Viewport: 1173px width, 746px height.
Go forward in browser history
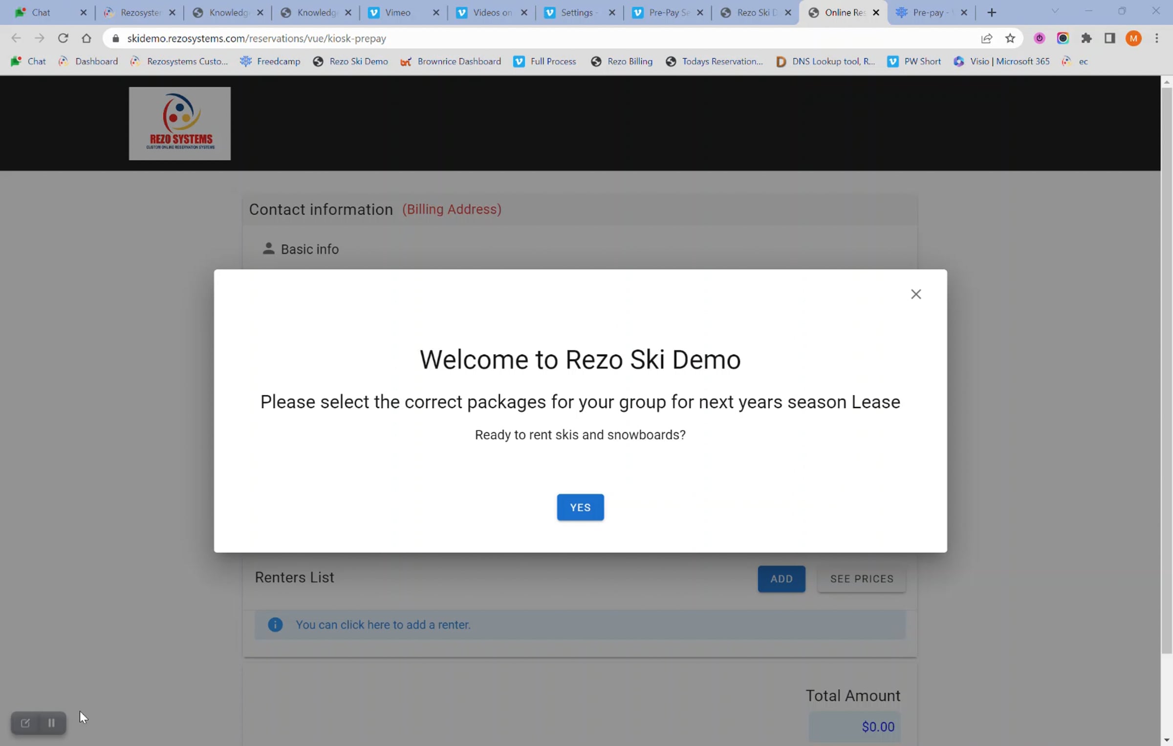pyautogui.click(x=40, y=38)
